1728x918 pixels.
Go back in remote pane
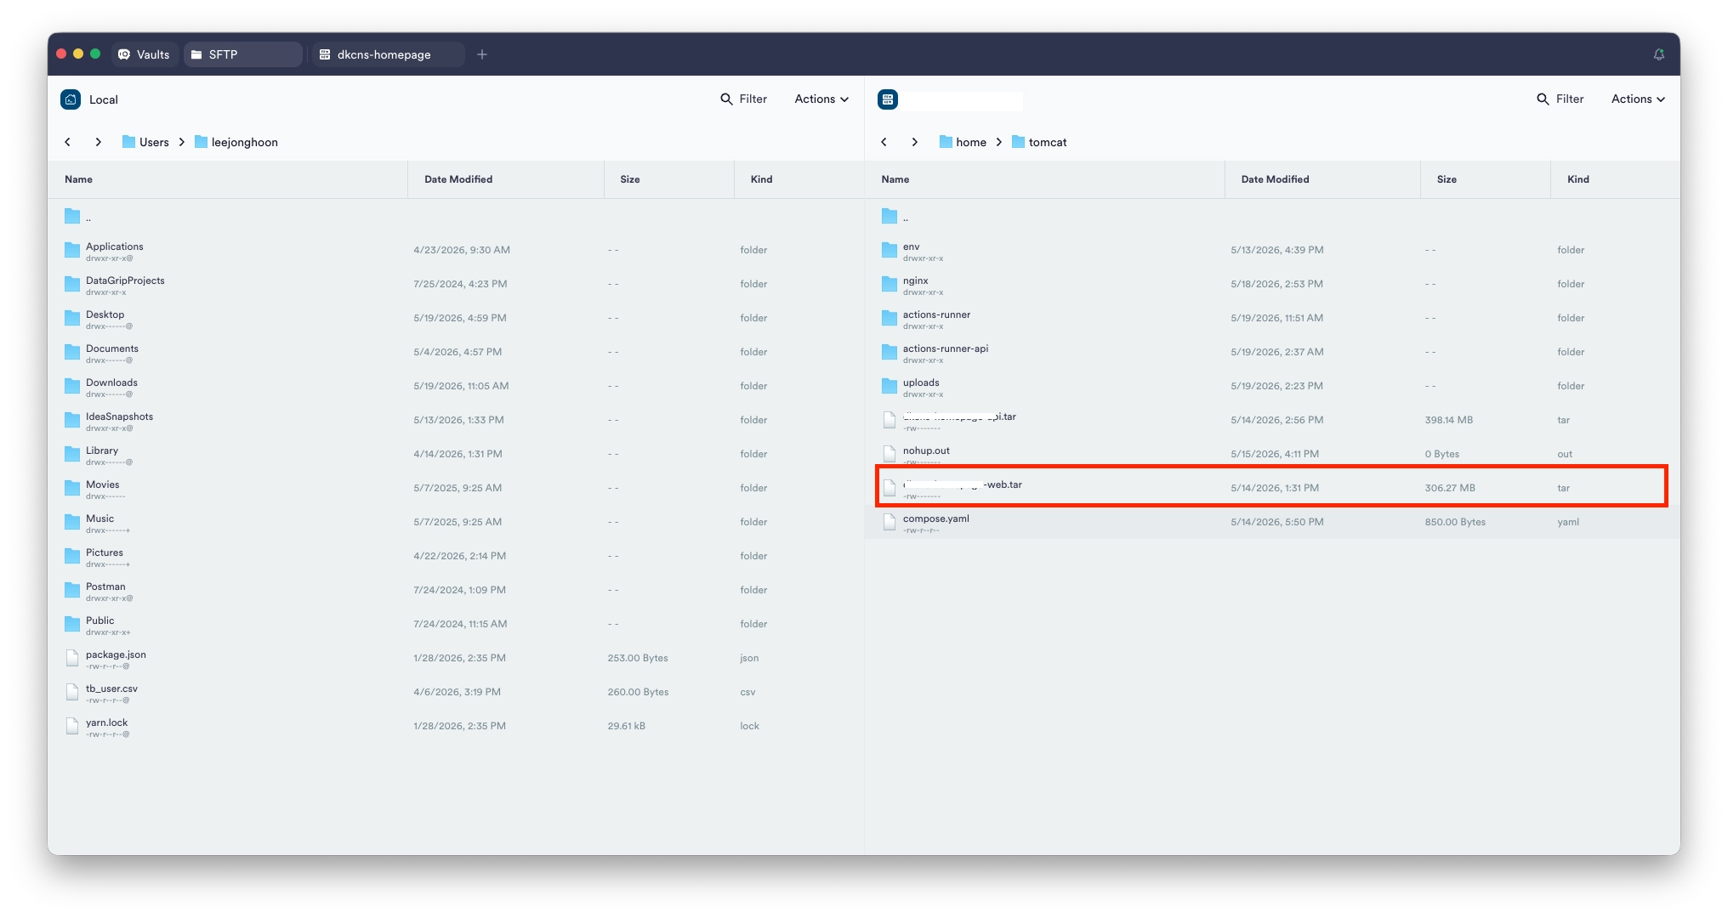[x=884, y=142]
